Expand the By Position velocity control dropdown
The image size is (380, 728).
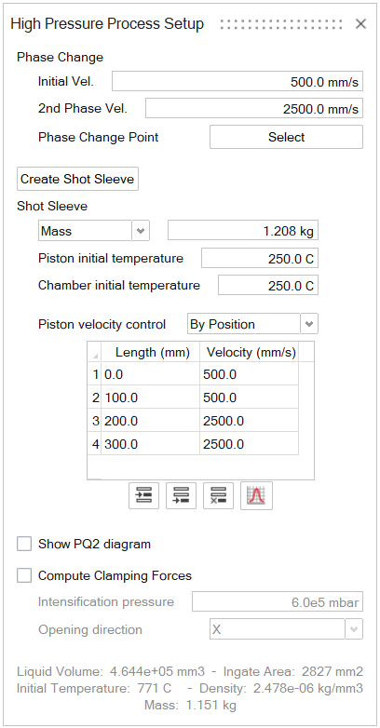(309, 324)
